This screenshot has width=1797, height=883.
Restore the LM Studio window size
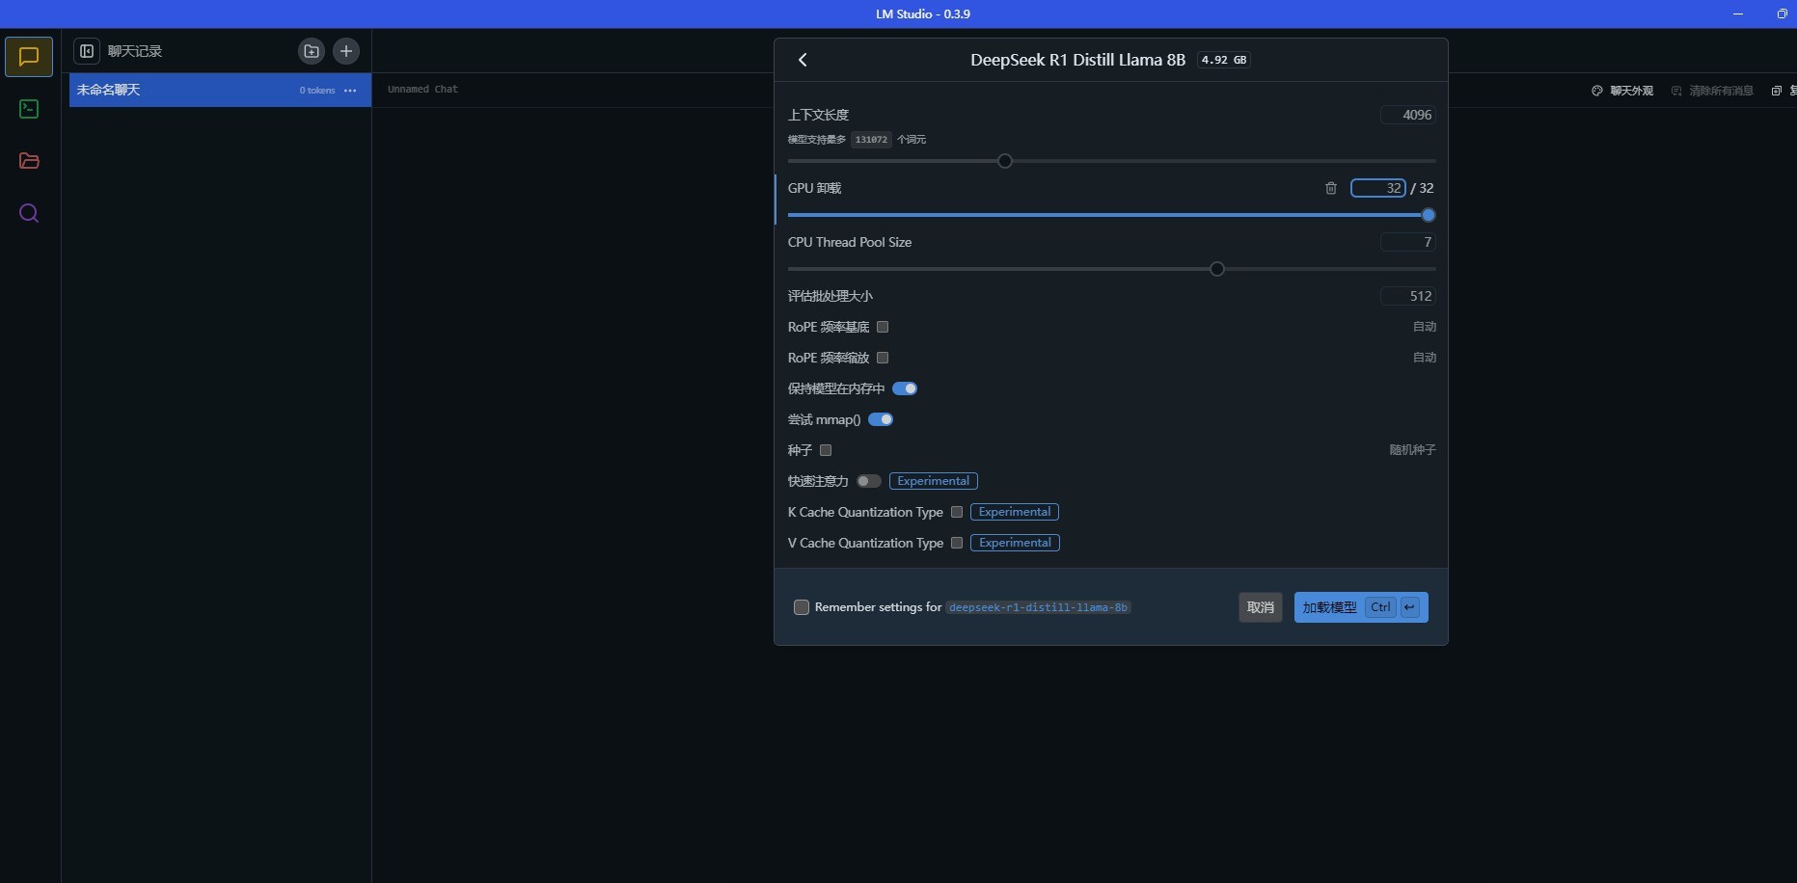click(1782, 13)
